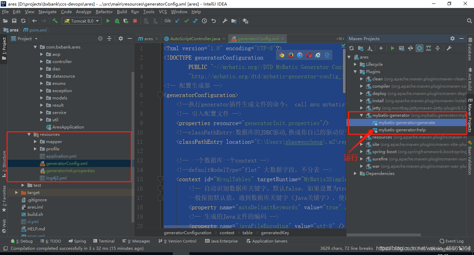Screen dimensions: 474x255
Task: Toggle the Ant Build side tool window
Action: click(x=470, y=79)
